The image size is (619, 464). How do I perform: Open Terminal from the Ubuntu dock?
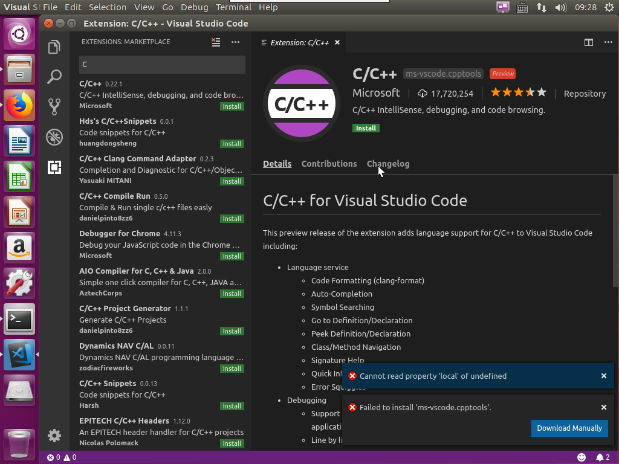click(x=19, y=318)
